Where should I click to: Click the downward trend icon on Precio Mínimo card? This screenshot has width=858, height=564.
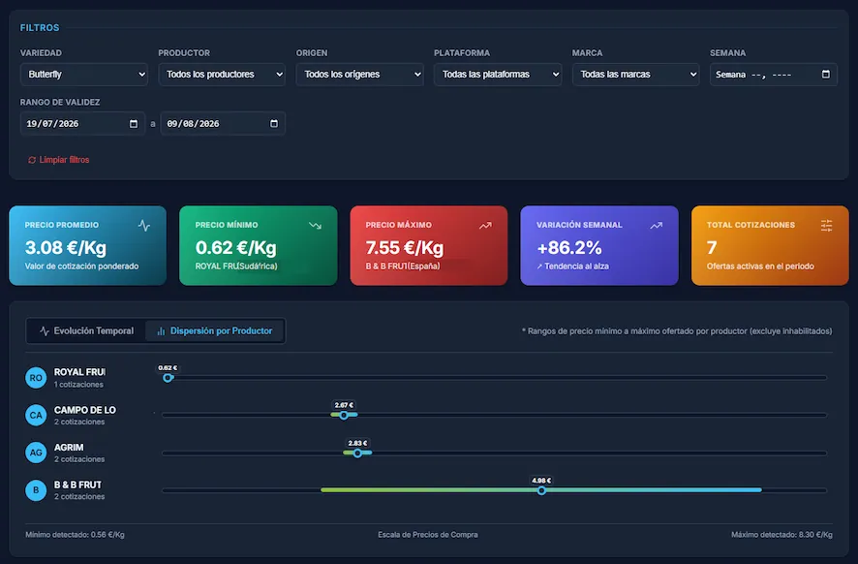315,225
